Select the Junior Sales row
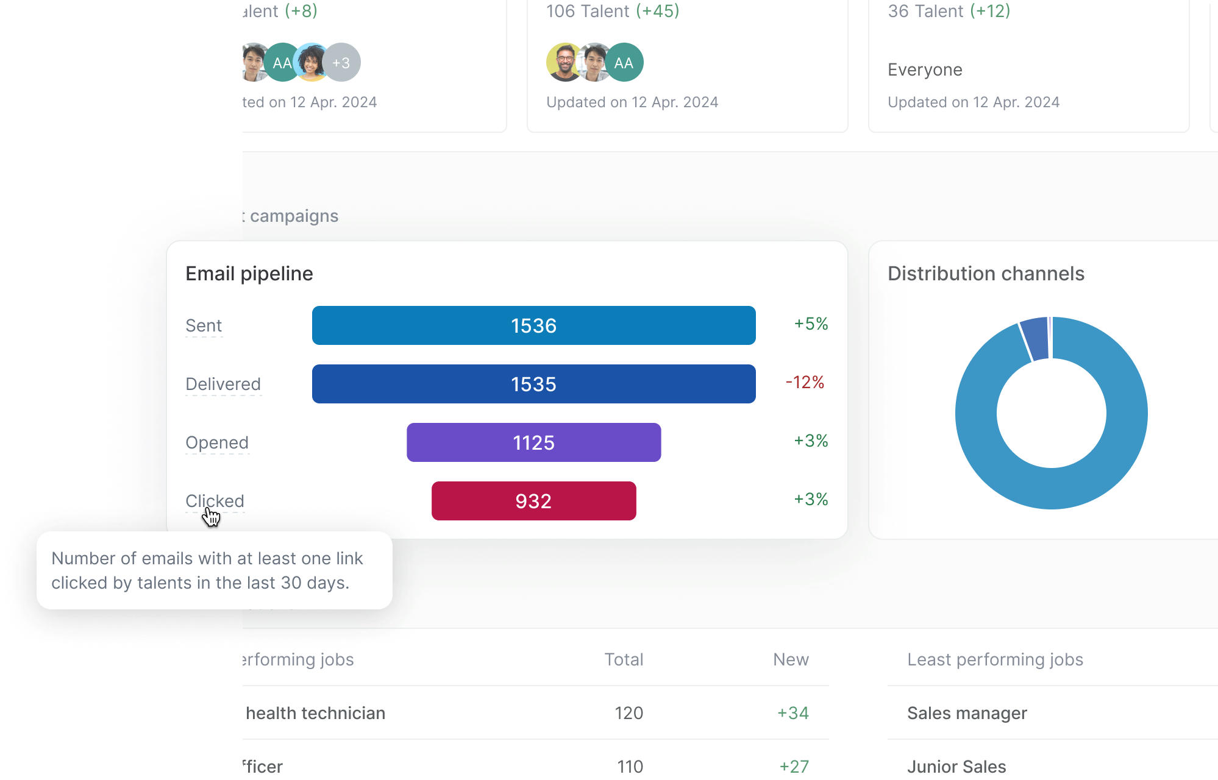The width and height of the screenshot is (1218, 780). (956, 766)
